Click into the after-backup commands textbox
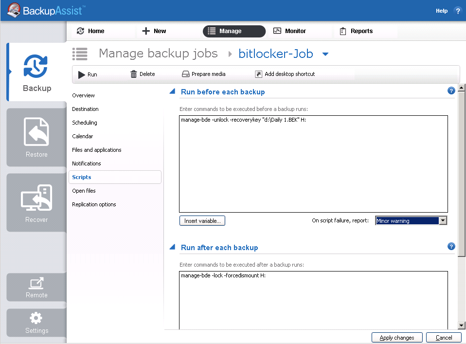 (x=314, y=300)
